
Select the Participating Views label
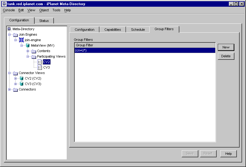[x=51, y=56]
